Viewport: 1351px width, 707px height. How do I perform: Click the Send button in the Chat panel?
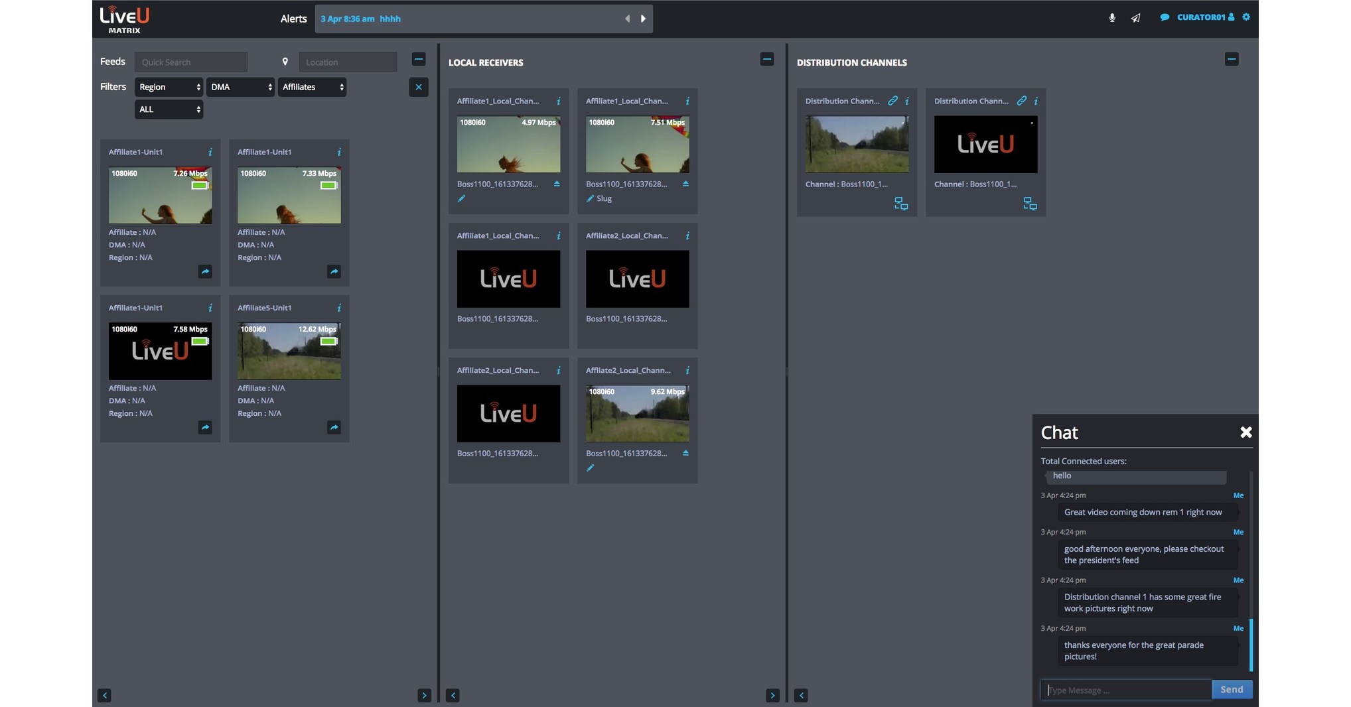1232,690
